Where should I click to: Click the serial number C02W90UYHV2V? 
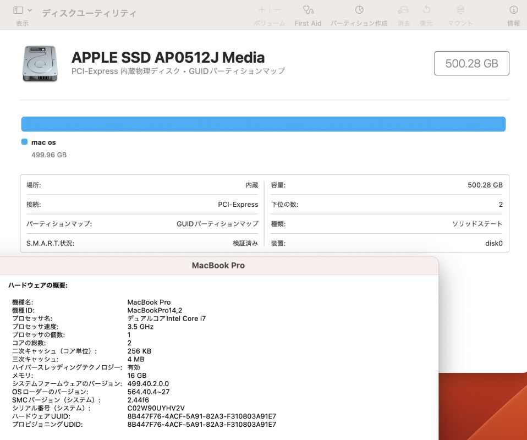point(156,408)
